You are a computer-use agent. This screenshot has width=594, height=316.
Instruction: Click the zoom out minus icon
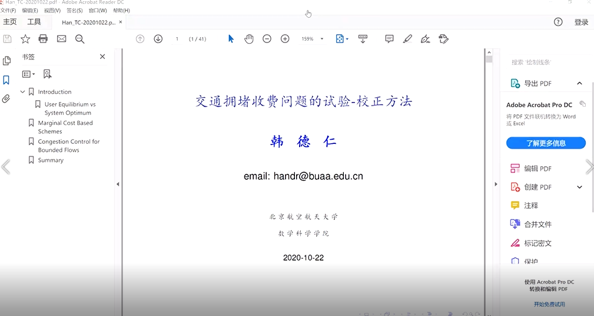[267, 39]
